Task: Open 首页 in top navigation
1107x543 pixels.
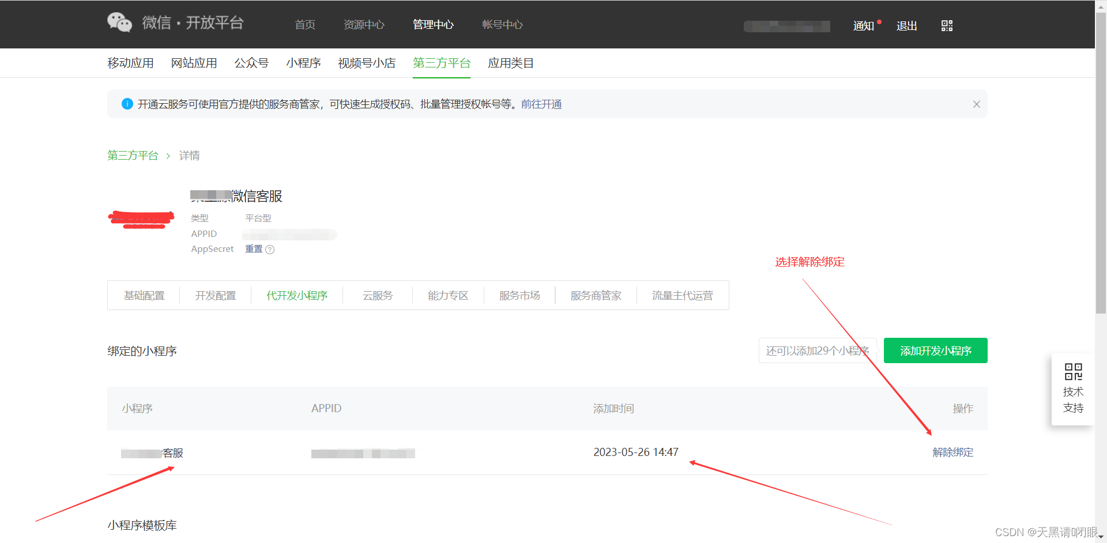Action: pos(305,25)
